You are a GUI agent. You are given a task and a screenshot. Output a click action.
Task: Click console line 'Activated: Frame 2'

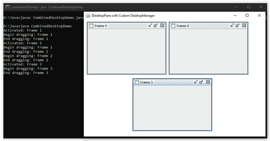22,43
